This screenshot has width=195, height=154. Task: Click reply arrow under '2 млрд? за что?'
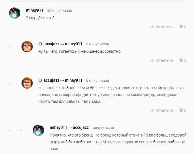pos(152,27)
